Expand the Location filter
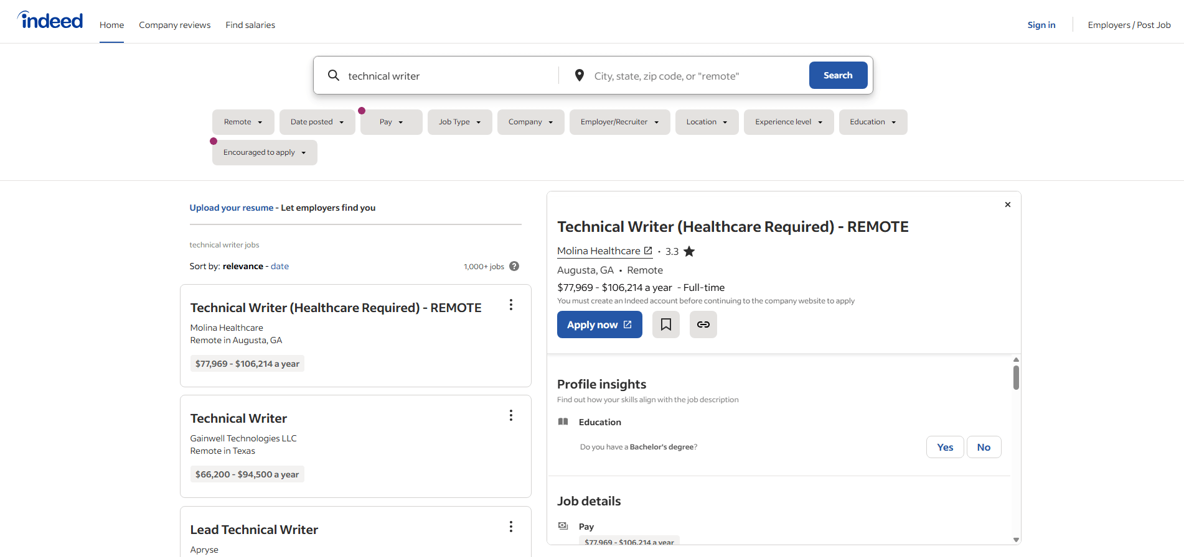Screen dimensions: 1184x557 [707, 122]
